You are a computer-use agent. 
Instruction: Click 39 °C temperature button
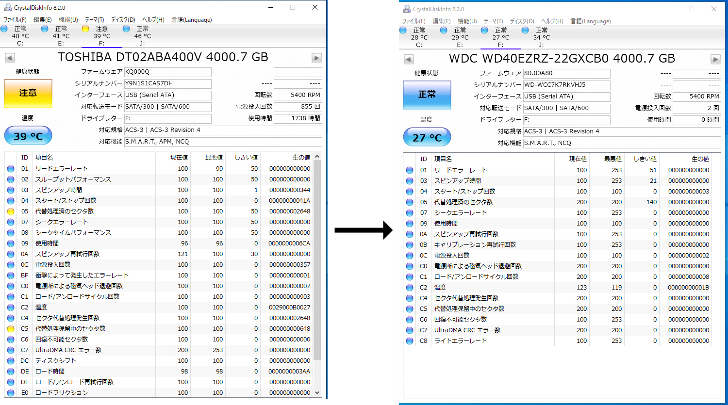pyautogui.click(x=28, y=136)
